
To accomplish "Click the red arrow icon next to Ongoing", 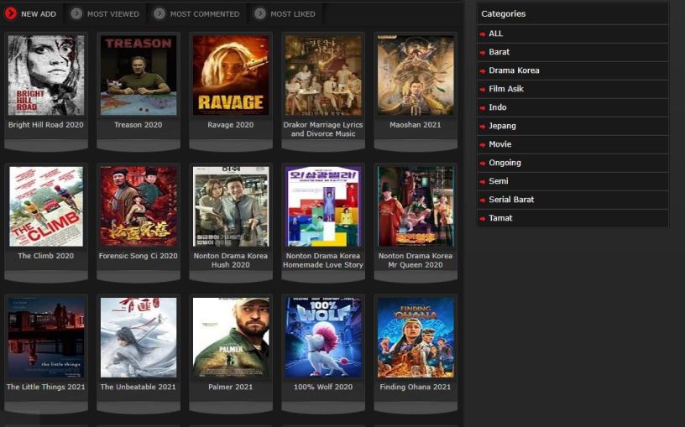I will coord(483,164).
